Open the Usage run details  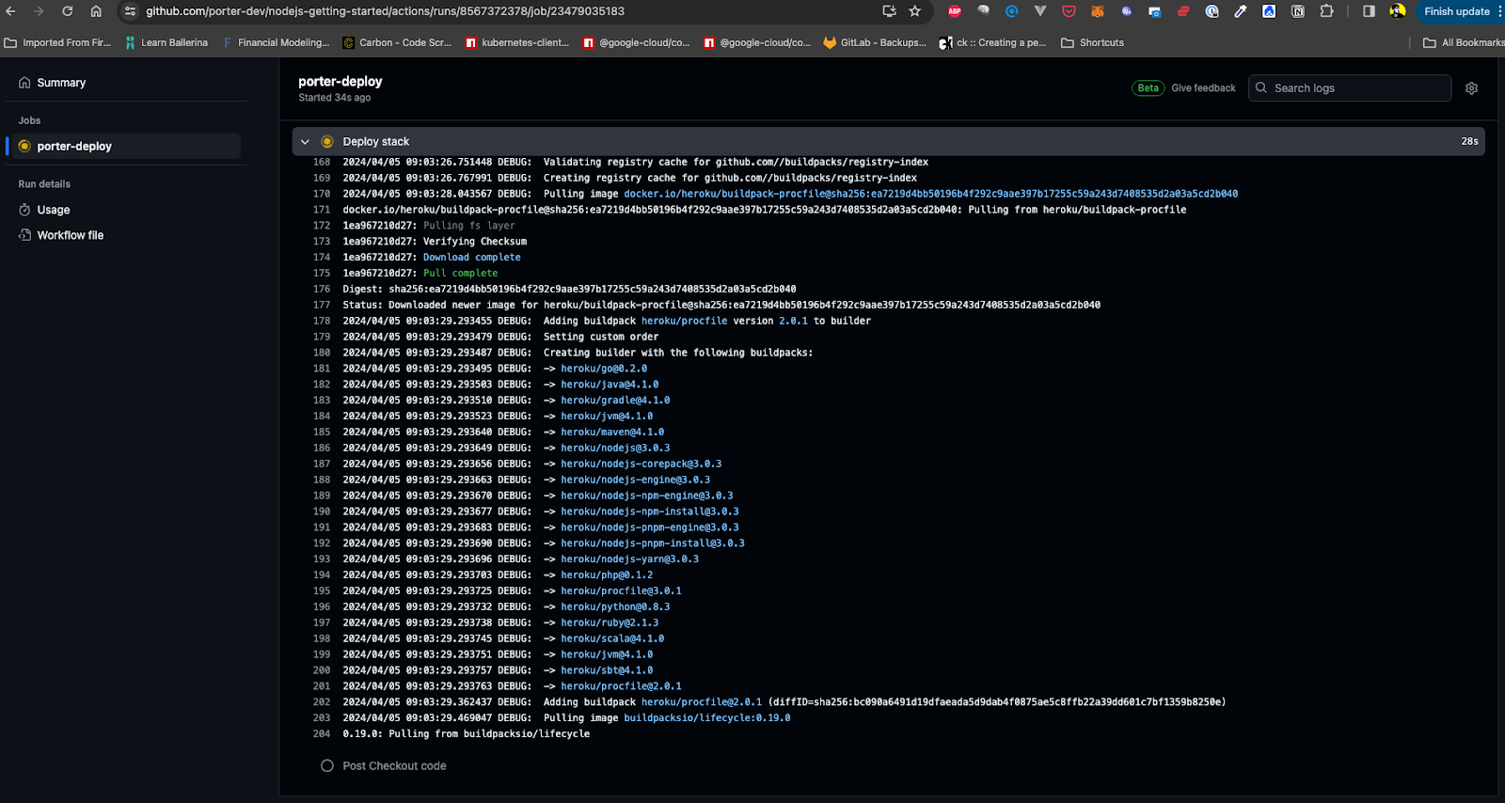tap(53, 210)
